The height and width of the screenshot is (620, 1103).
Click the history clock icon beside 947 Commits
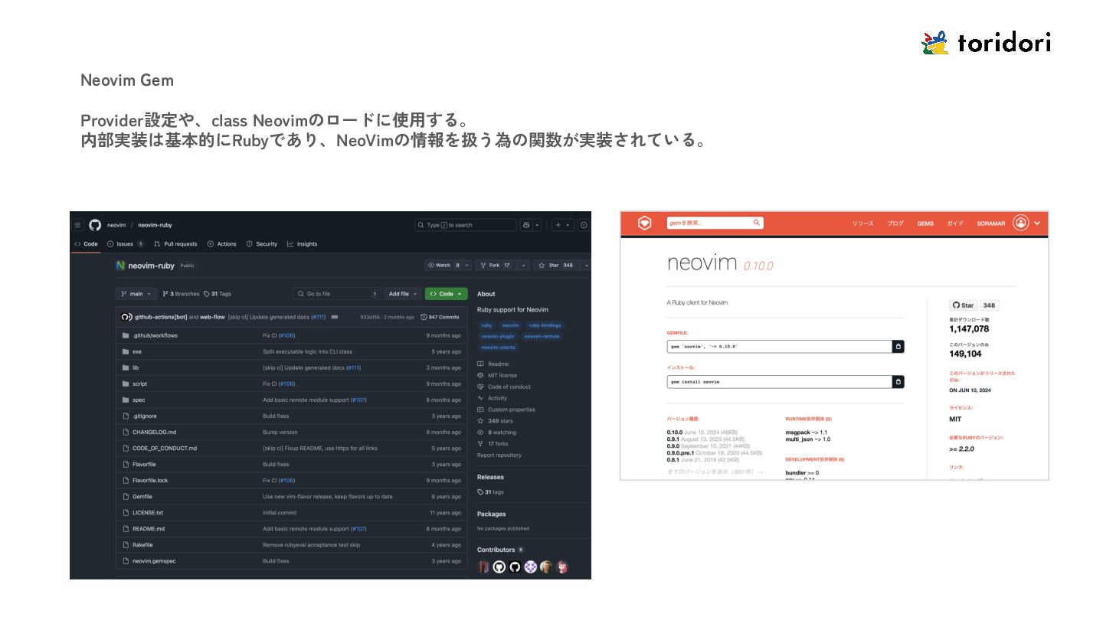(x=424, y=317)
